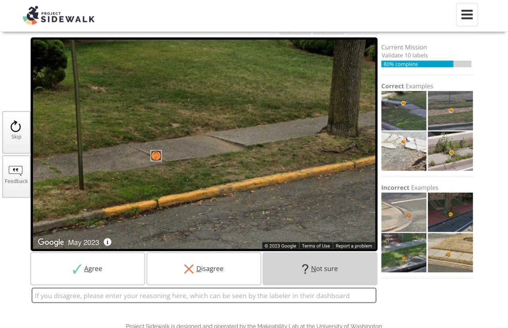Click the info icon beside May 2023
508x328 pixels.
108,242
